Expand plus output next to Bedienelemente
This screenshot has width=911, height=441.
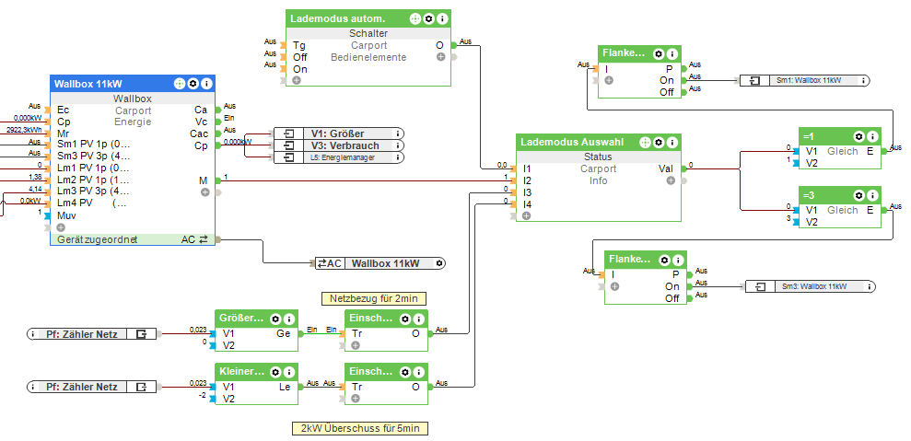coord(441,57)
